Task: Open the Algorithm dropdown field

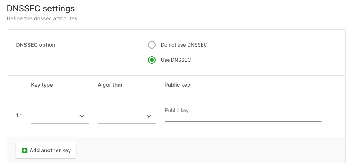Action: pyautogui.click(x=127, y=116)
